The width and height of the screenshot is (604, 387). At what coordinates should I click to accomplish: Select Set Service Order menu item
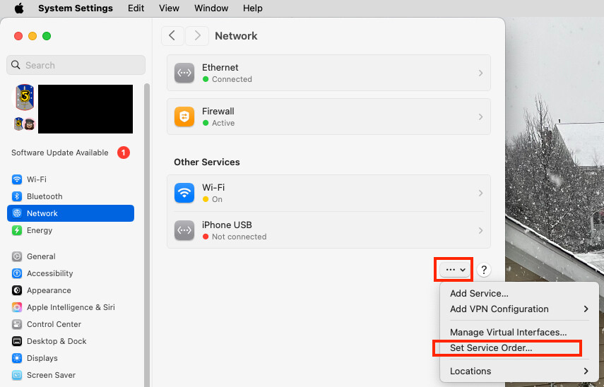tap(491, 347)
